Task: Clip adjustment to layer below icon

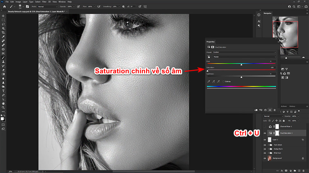Action: tap(256, 110)
